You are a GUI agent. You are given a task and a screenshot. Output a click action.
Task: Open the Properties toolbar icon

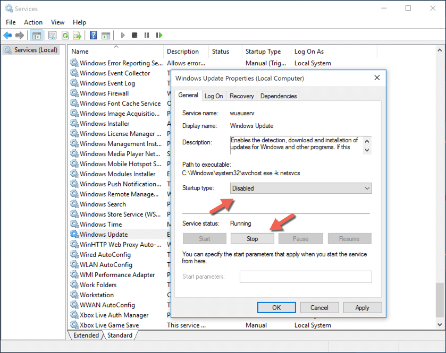(x=52, y=35)
